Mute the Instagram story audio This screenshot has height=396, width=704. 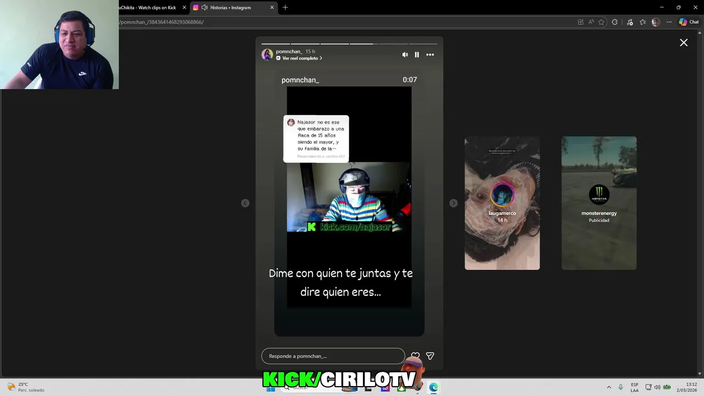click(x=405, y=54)
